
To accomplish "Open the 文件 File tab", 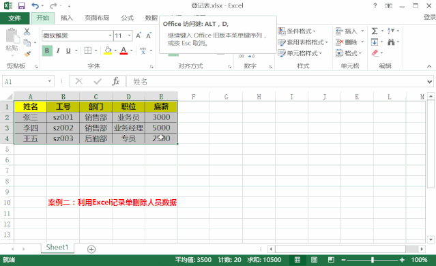I will coord(15,18).
